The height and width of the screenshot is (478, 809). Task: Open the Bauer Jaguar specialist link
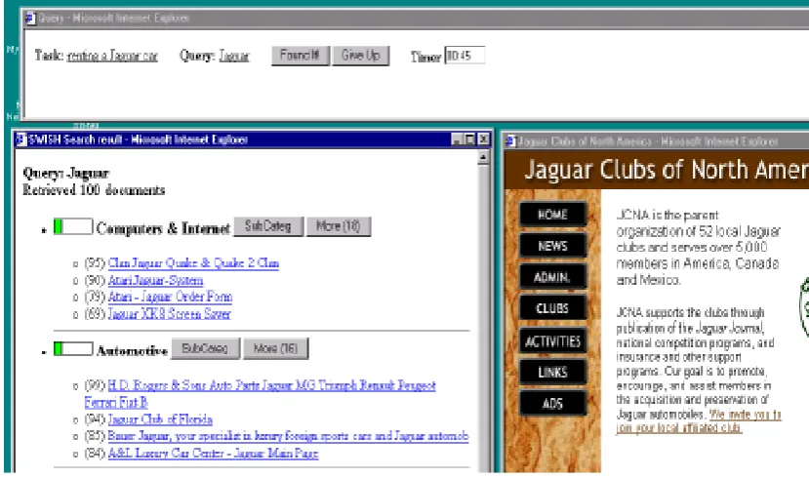pos(288,436)
